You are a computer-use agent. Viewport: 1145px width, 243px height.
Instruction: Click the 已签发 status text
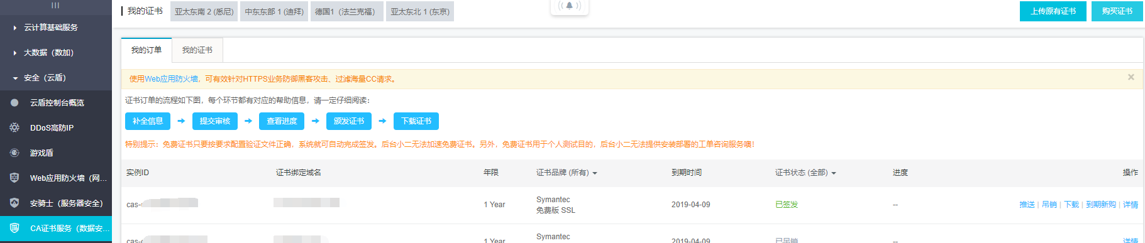point(787,205)
